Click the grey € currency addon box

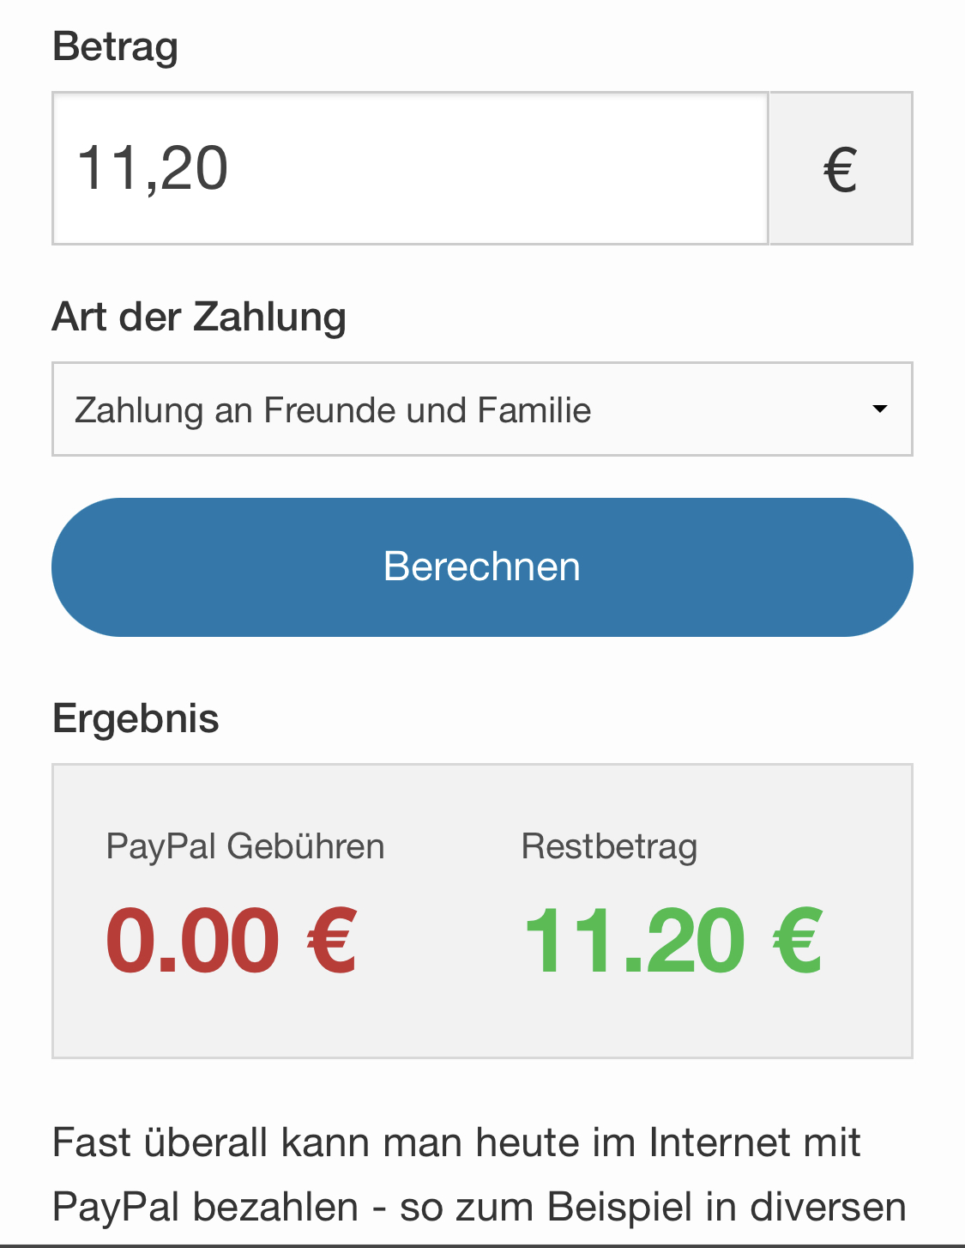click(841, 168)
